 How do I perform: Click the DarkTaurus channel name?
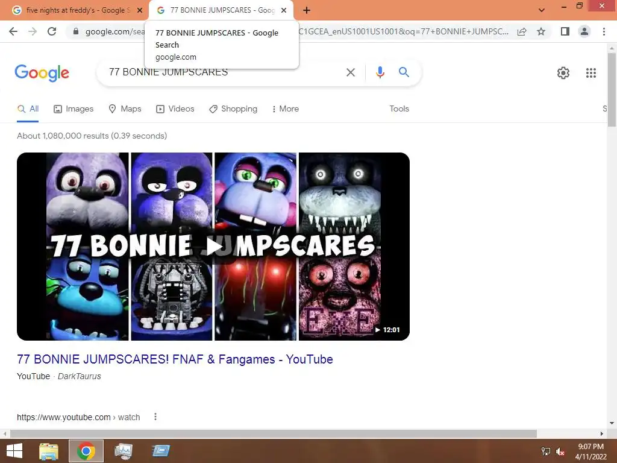click(79, 376)
